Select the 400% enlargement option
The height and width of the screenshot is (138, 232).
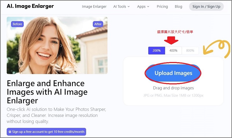[173, 51]
